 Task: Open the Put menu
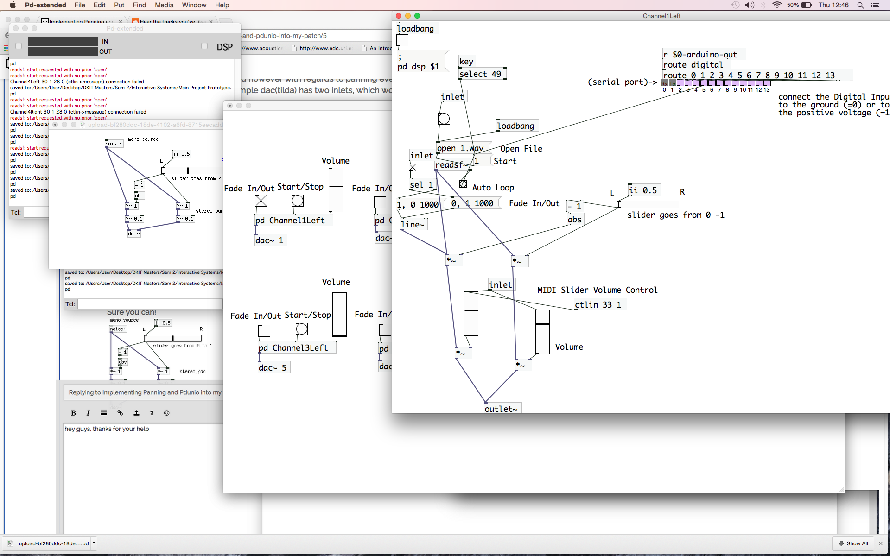pyautogui.click(x=119, y=5)
